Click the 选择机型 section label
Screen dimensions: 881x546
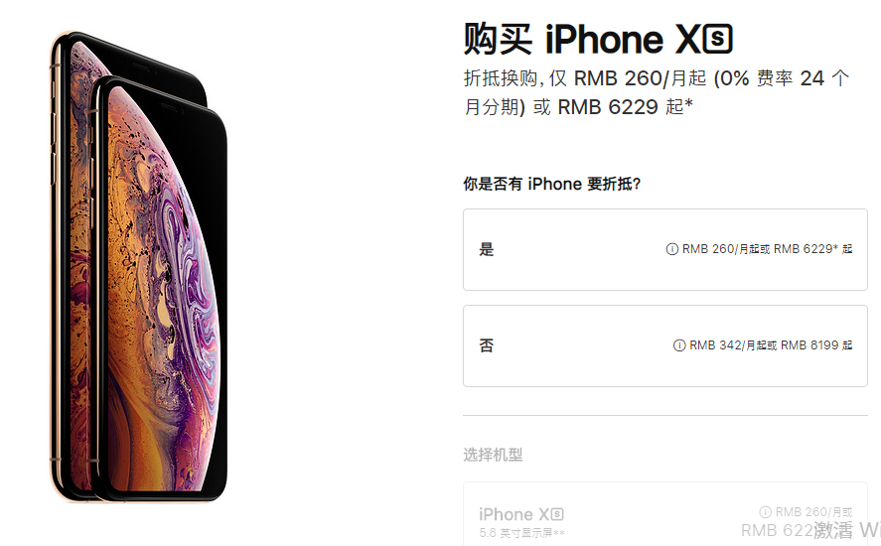[493, 455]
